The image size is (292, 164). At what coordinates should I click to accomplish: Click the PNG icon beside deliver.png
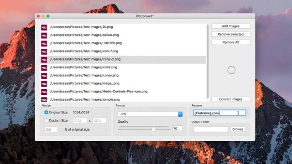[44, 36]
